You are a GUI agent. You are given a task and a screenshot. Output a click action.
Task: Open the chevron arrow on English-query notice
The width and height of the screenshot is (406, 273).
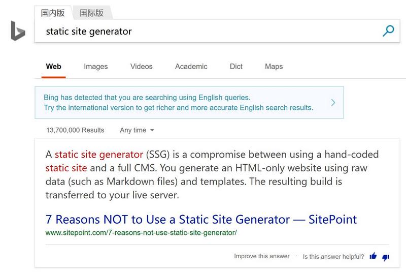333,103
